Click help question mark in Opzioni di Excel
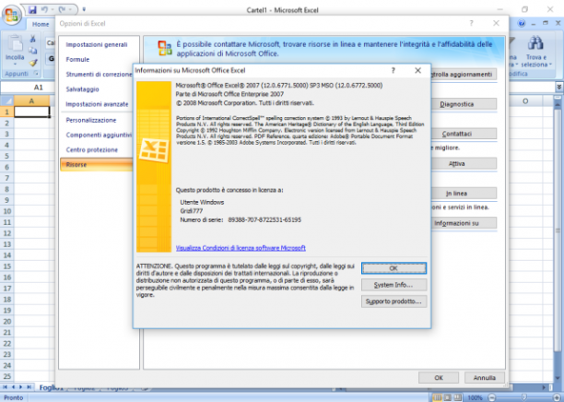564x402 pixels. (x=471, y=23)
